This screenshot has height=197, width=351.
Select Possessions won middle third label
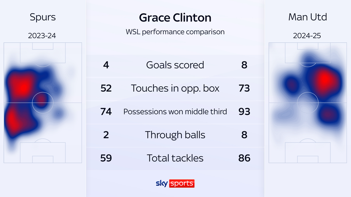[175, 111]
